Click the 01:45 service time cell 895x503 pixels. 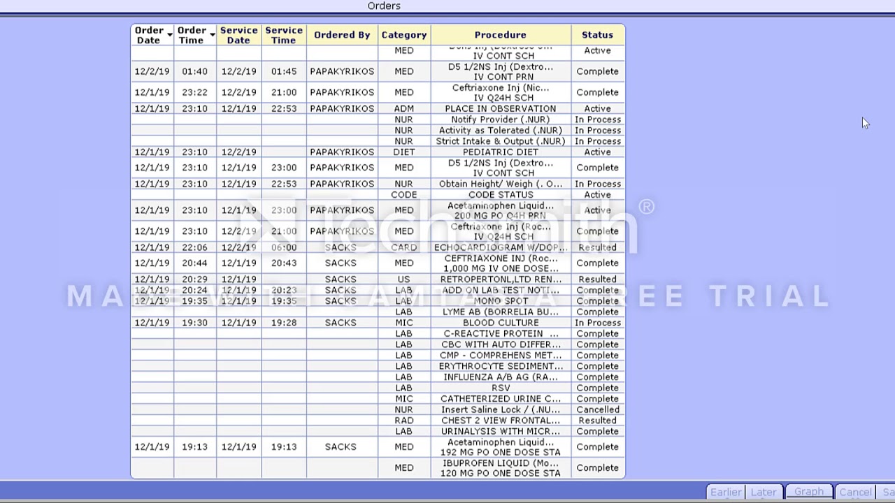pyautogui.click(x=283, y=71)
